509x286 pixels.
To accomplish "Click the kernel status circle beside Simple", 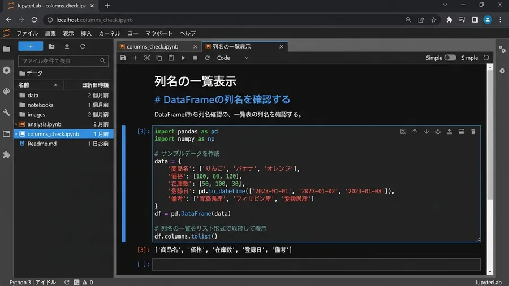I will 486,58.
